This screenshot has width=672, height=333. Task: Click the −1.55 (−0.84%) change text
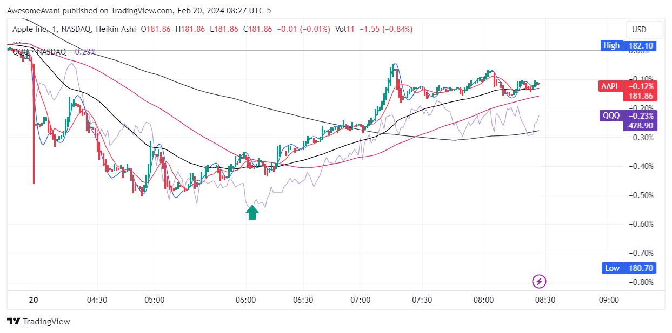click(385, 29)
